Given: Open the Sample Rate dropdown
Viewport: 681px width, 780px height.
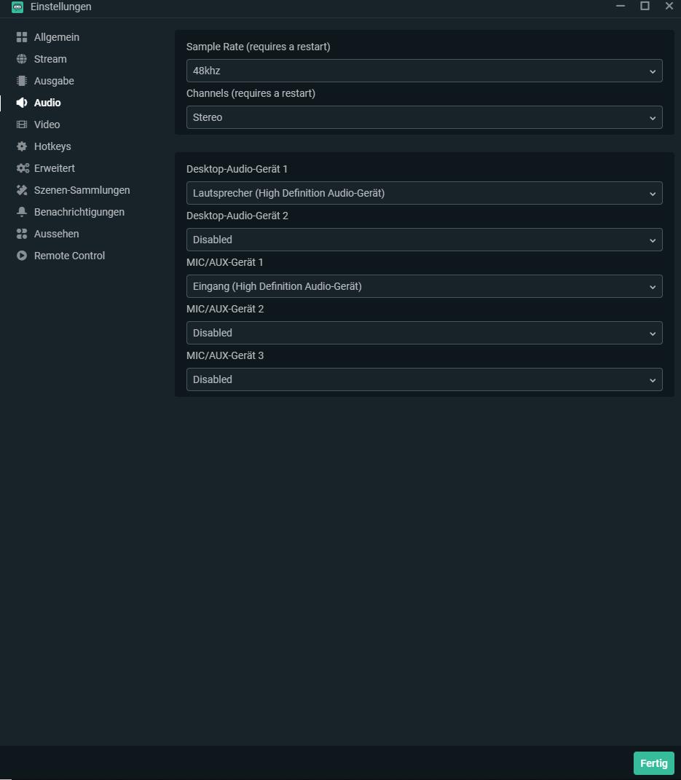Looking at the screenshot, I should pyautogui.click(x=424, y=71).
